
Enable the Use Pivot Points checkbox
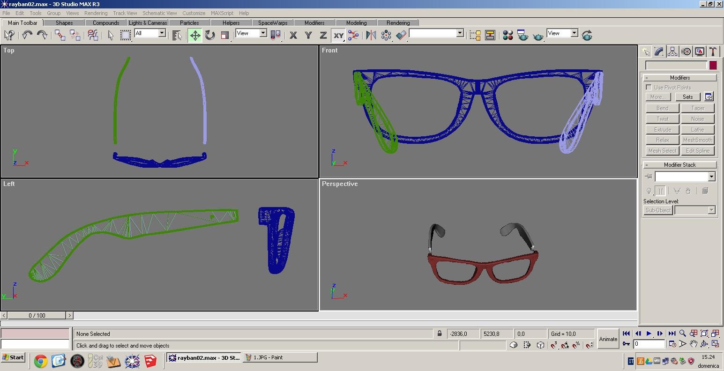click(649, 88)
